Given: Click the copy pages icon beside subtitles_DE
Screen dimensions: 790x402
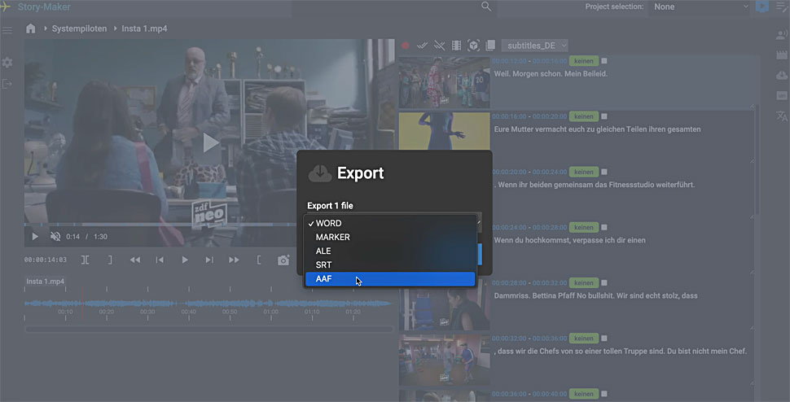Looking at the screenshot, I should click(x=490, y=46).
